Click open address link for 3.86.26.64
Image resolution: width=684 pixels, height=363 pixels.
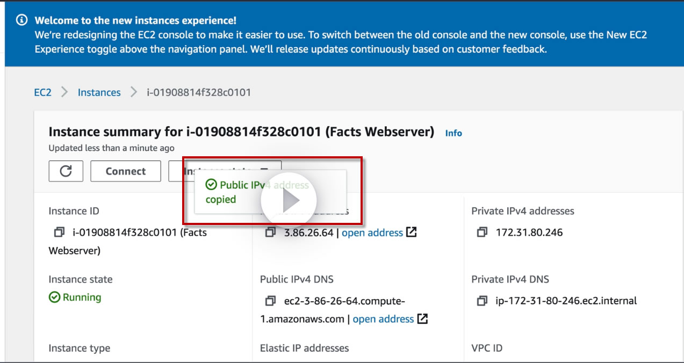click(x=372, y=233)
